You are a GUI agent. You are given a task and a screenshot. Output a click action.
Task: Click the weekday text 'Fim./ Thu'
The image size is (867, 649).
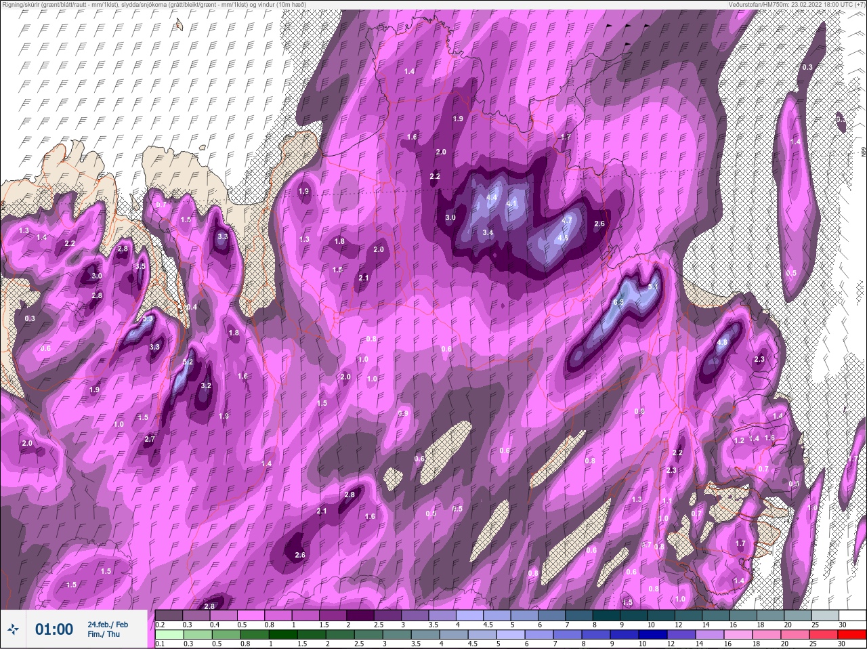[103, 634]
